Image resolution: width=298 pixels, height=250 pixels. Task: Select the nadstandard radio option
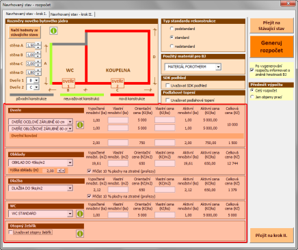pos(172,46)
